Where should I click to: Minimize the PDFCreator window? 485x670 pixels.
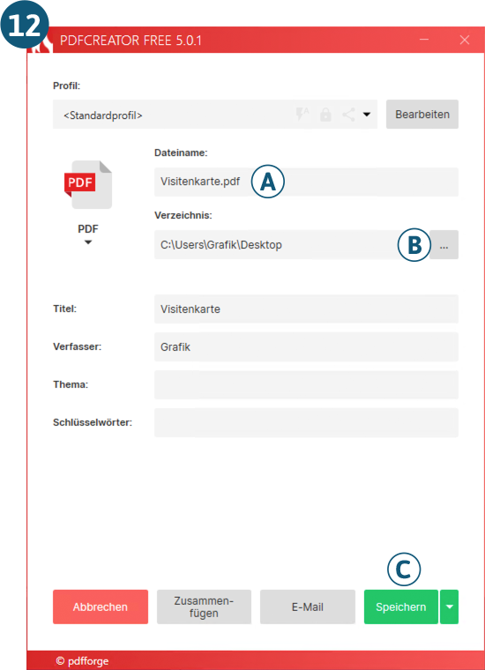[424, 41]
